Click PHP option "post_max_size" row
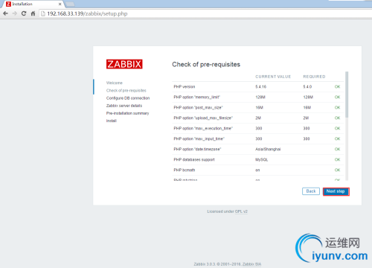 [258, 107]
